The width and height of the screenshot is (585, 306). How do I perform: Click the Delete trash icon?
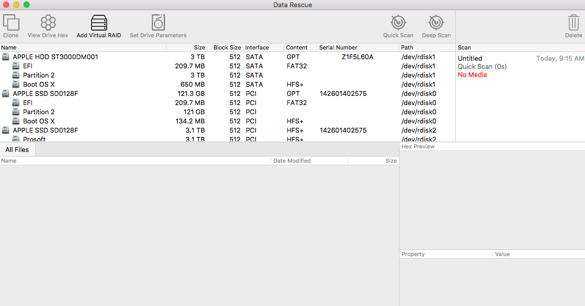coord(573,23)
